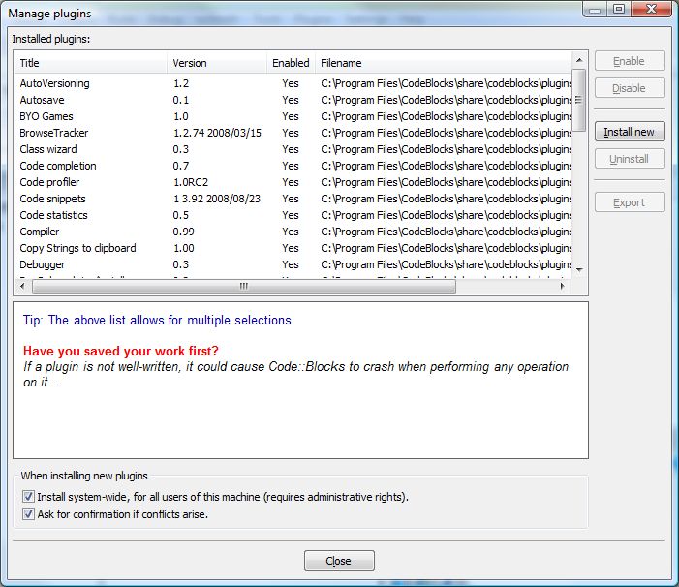This screenshot has width=679, height=587.
Task: Select the Debugger plugin row
Action: [x=44, y=264]
